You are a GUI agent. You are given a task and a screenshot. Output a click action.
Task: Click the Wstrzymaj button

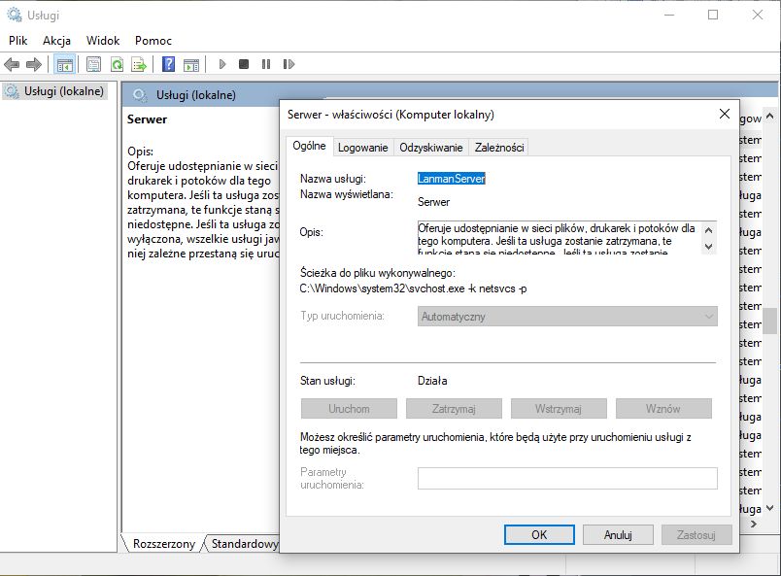tap(559, 409)
